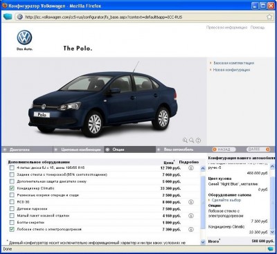This screenshot has height=254, width=277.
Task: Click the Volkswagen logo
Action: pos(24,38)
